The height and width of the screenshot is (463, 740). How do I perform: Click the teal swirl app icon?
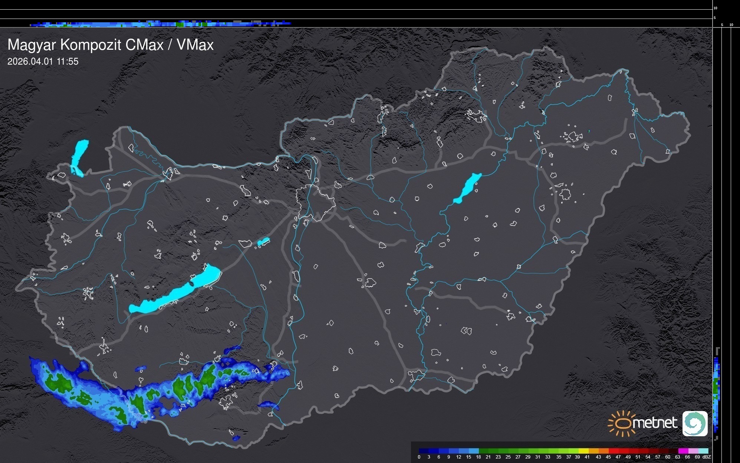[x=695, y=423]
